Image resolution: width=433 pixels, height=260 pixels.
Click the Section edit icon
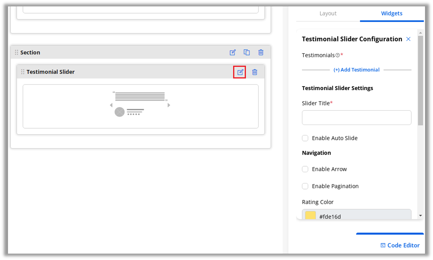tap(232, 52)
